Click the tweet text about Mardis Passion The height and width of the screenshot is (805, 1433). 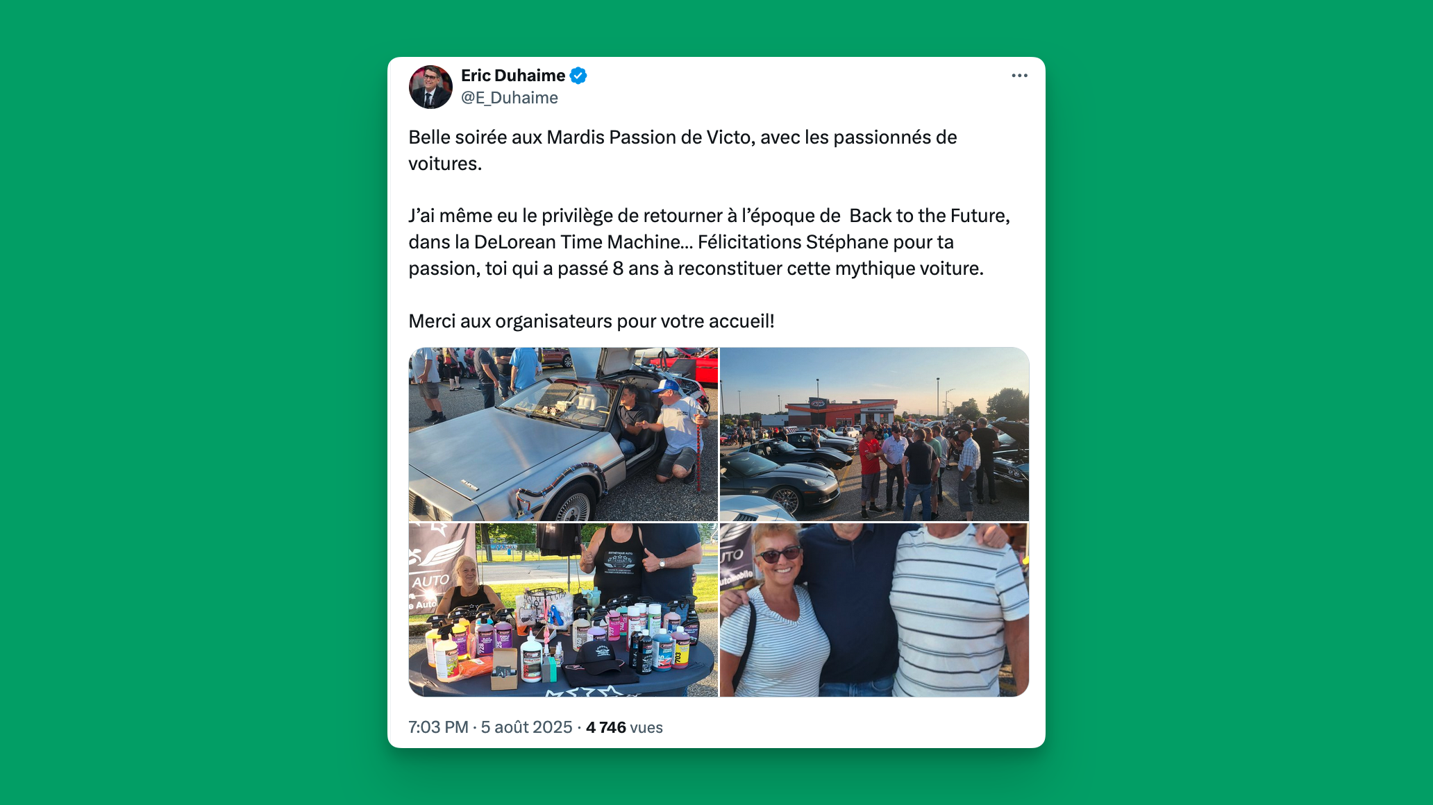click(682, 151)
